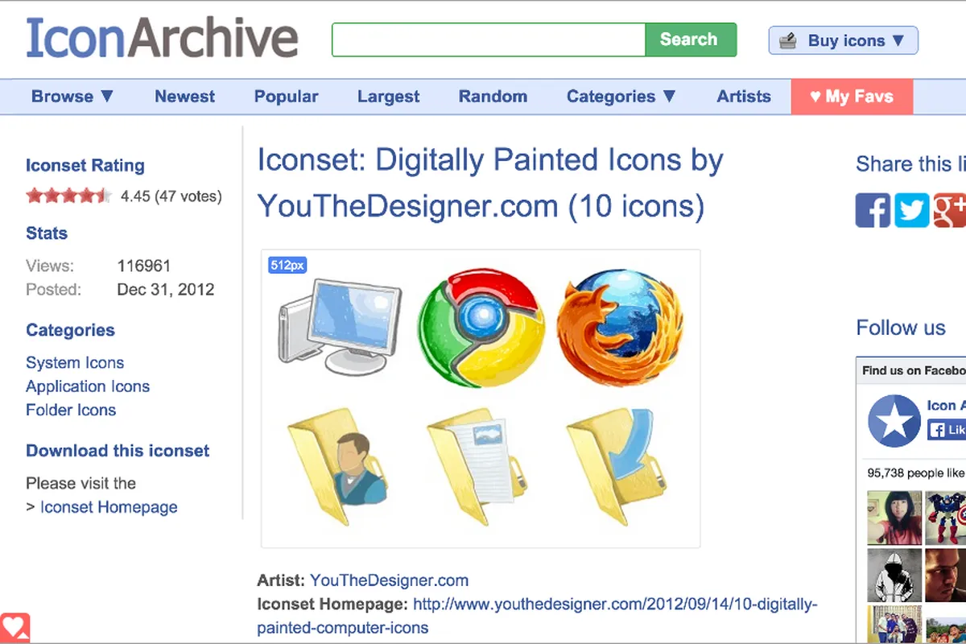Screen dimensions: 966x644
Task: Open the System Icons category
Action: pos(75,362)
